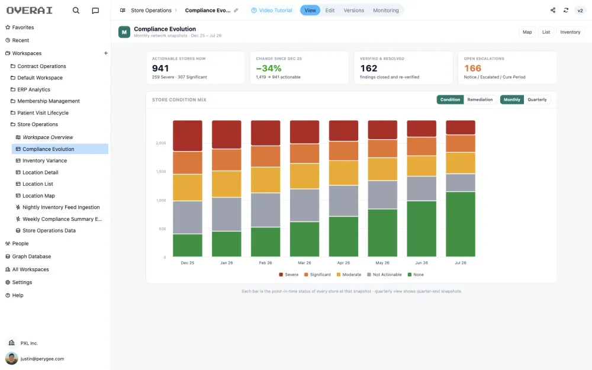This screenshot has width=592, height=370.
Task: Click the Dec 25 bar's red Severe segment
Action: pyautogui.click(x=187, y=136)
